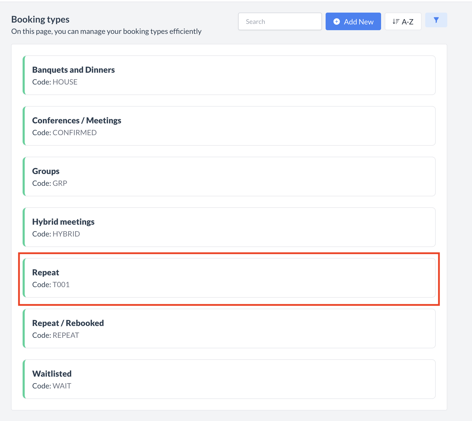Click the Hybrid meetings card

[x=229, y=227]
